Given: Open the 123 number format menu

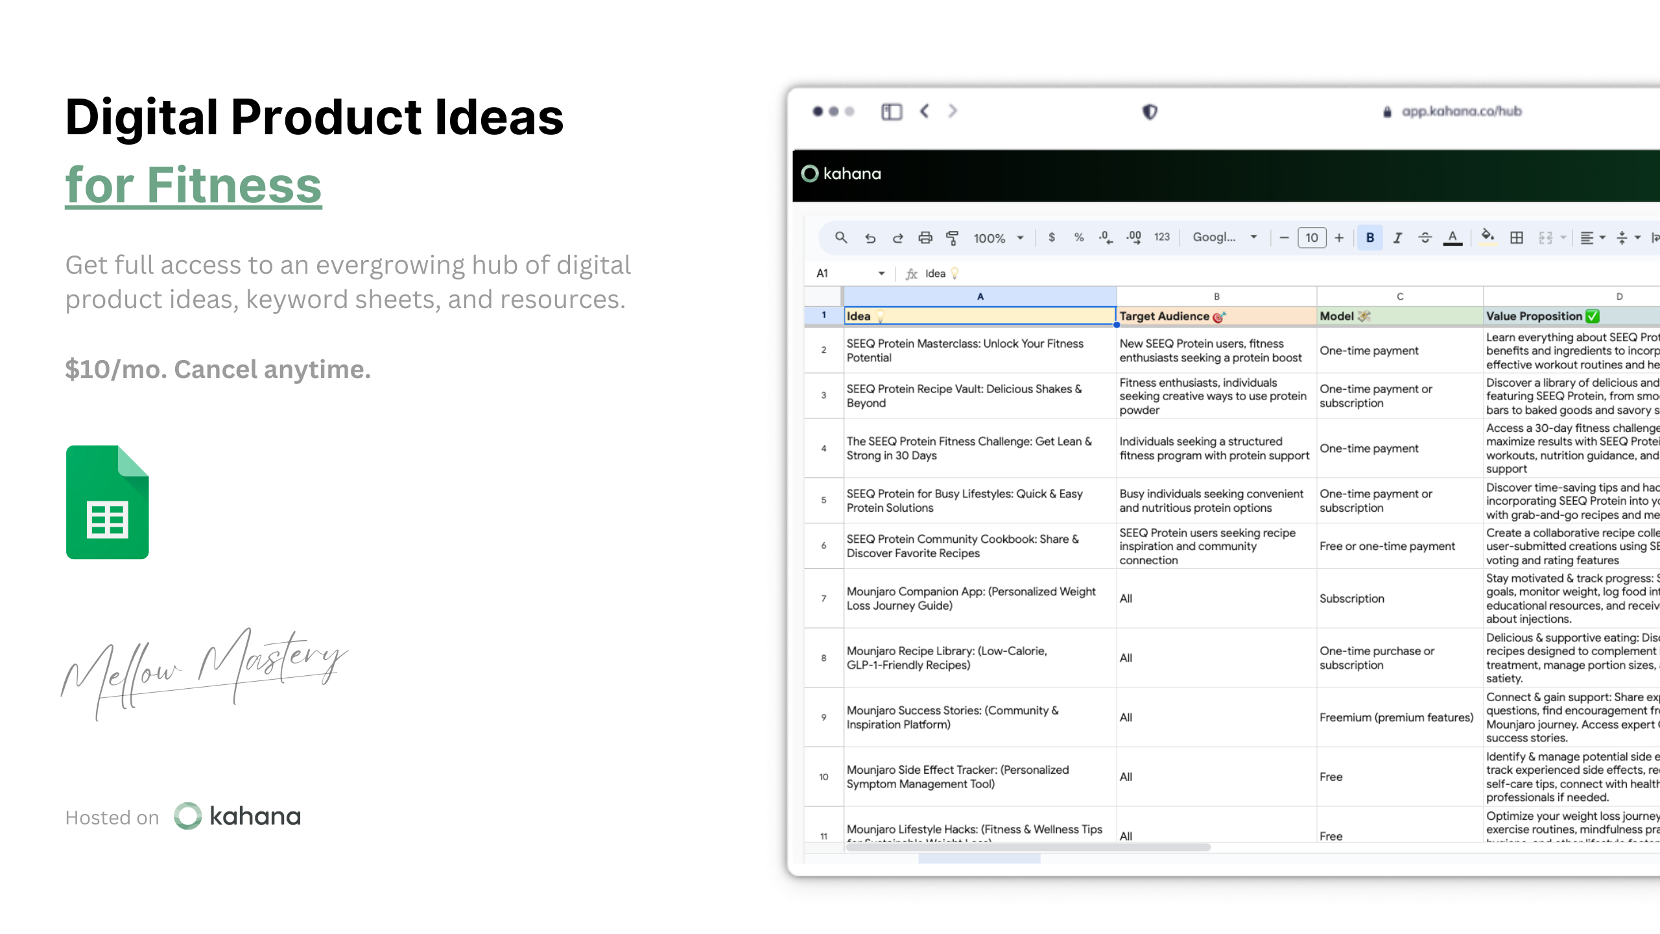Looking at the screenshot, I should [1162, 237].
